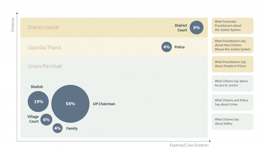
Task: Select the 19% Shalish bubble
Action: coord(38,101)
